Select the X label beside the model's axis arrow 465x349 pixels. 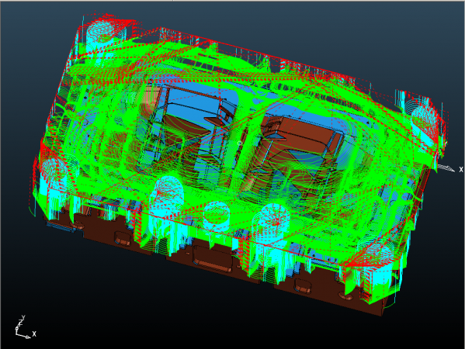click(461, 170)
